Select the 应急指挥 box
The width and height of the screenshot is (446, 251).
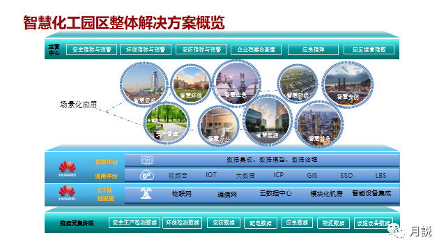(x=313, y=50)
